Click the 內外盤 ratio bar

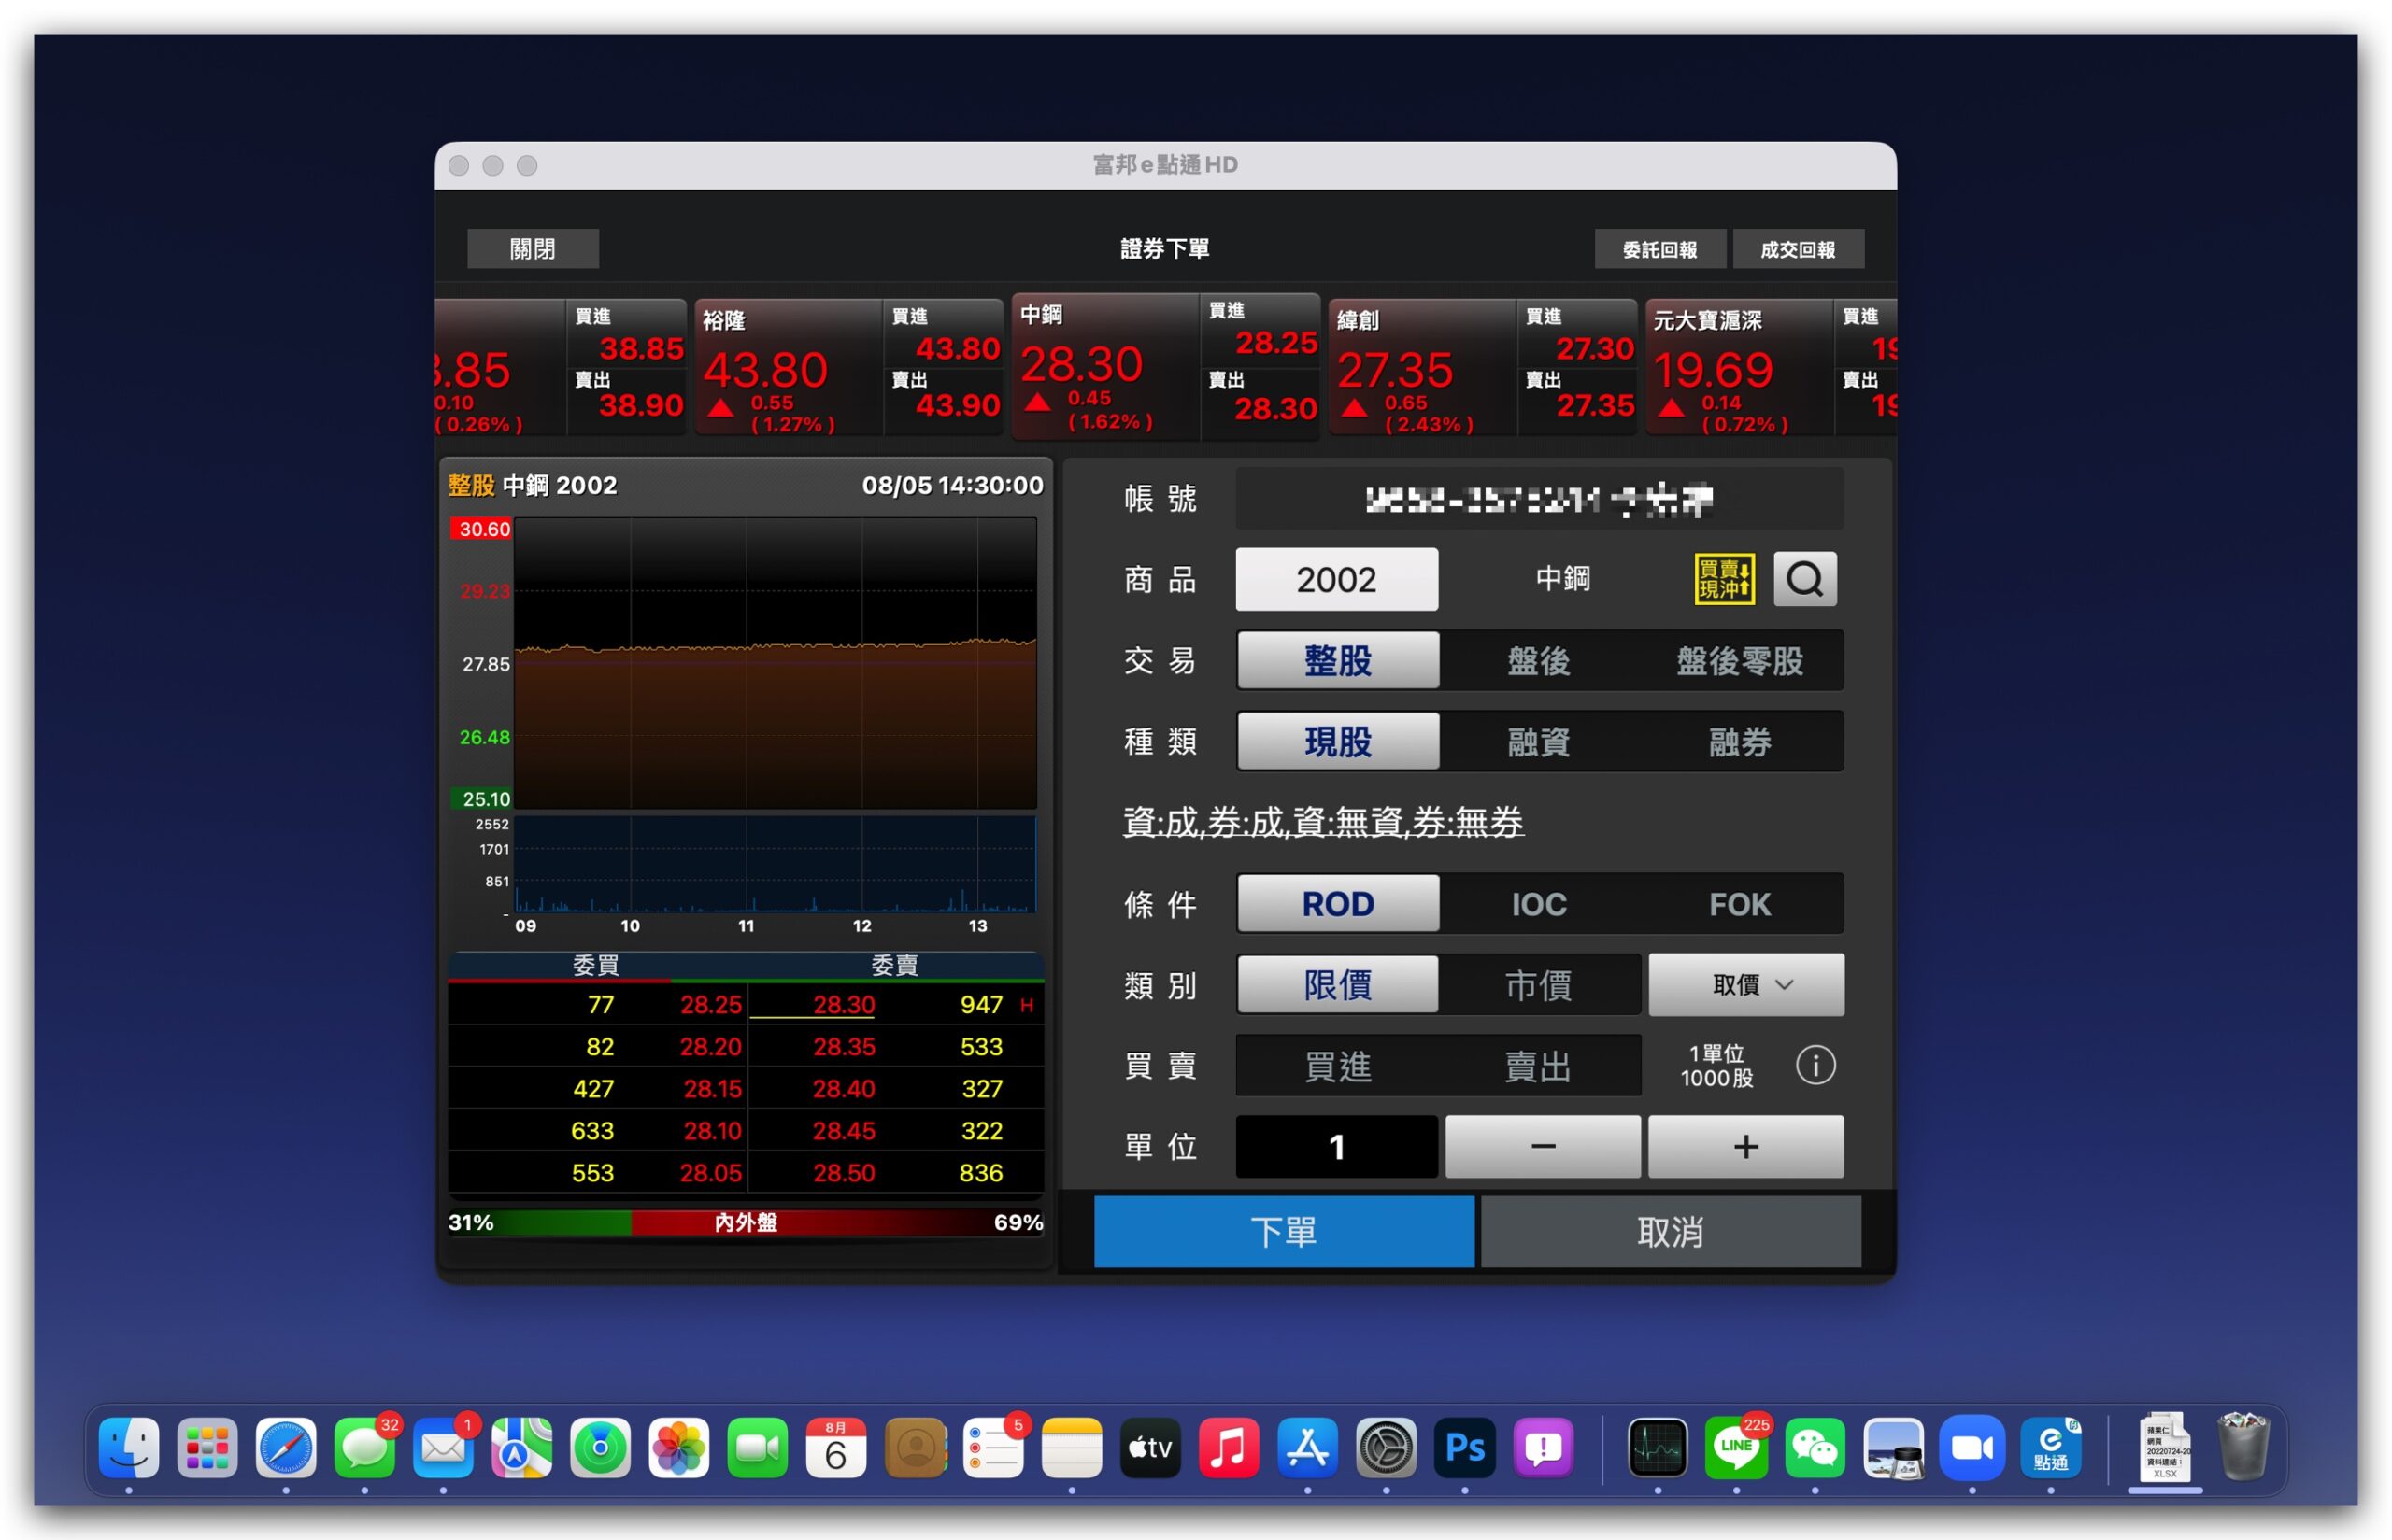[x=746, y=1222]
